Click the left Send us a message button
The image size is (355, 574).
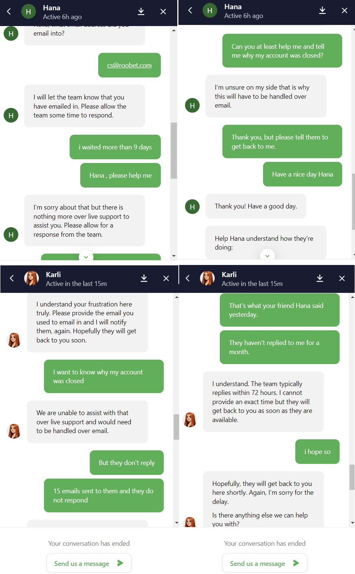tap(89, 563)
